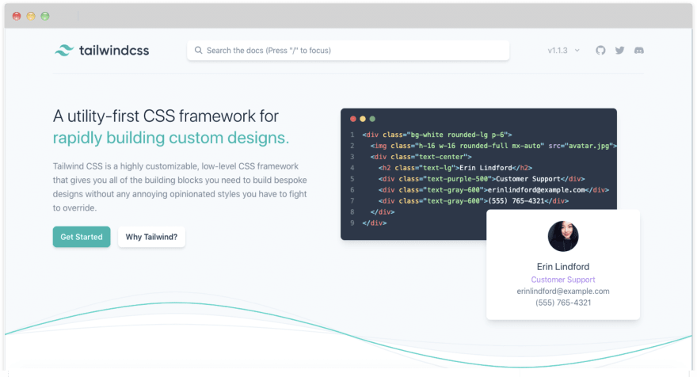
Task: Click the 'rapidly building custom designs.' heading
Action: click(171, 138)
